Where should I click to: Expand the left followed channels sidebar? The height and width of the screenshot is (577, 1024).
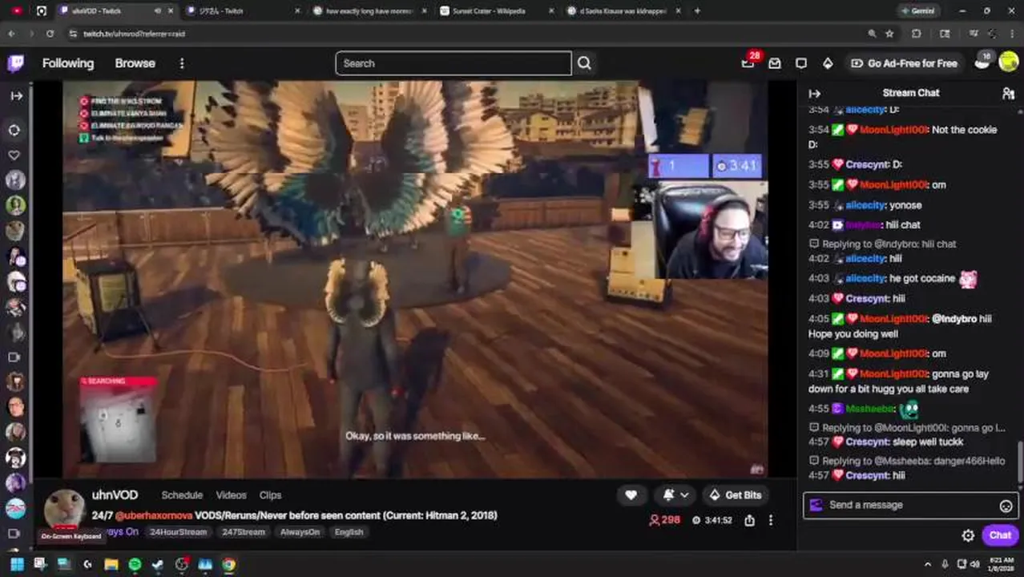click(16, 95)
